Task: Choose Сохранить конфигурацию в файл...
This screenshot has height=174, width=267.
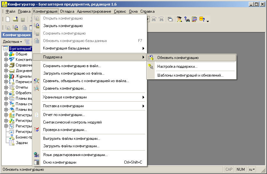Action: point(89,66)
